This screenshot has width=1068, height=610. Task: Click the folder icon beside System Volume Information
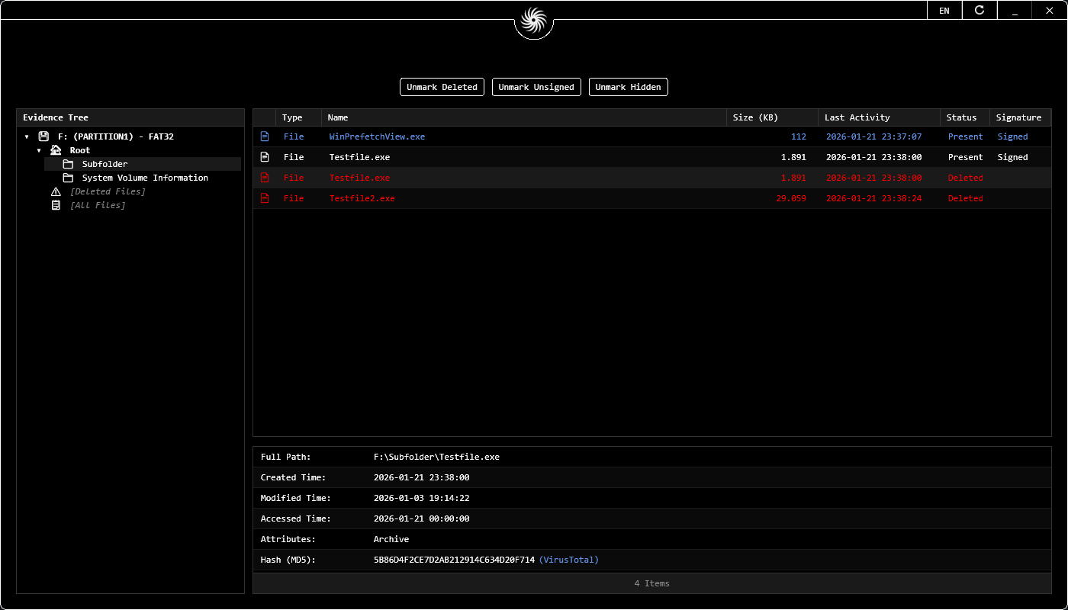click(68, 177)
